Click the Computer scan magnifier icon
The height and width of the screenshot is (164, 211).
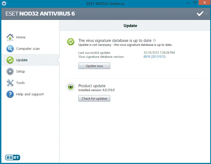coord(10,48)
